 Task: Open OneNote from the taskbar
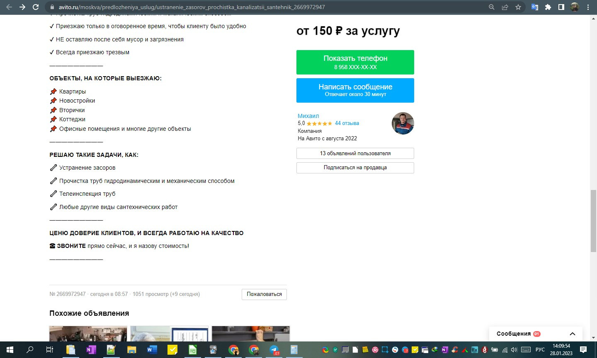point(91,350)
